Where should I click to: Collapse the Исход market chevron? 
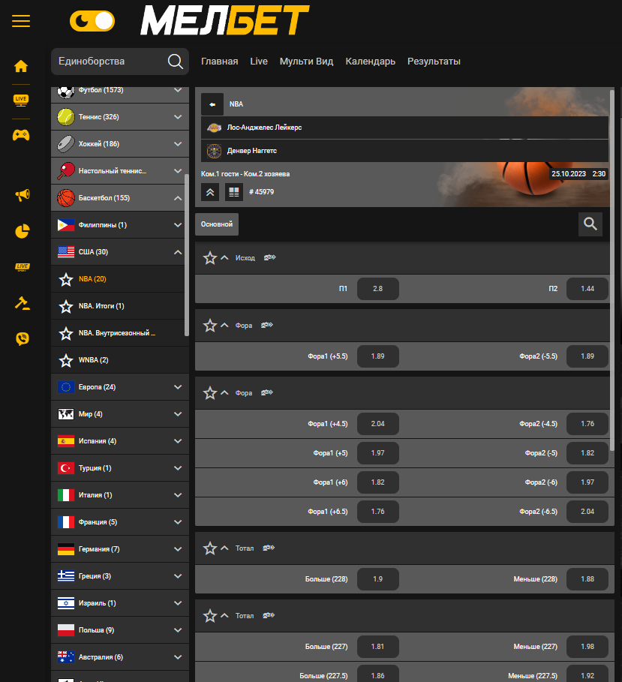coord(224,257)
